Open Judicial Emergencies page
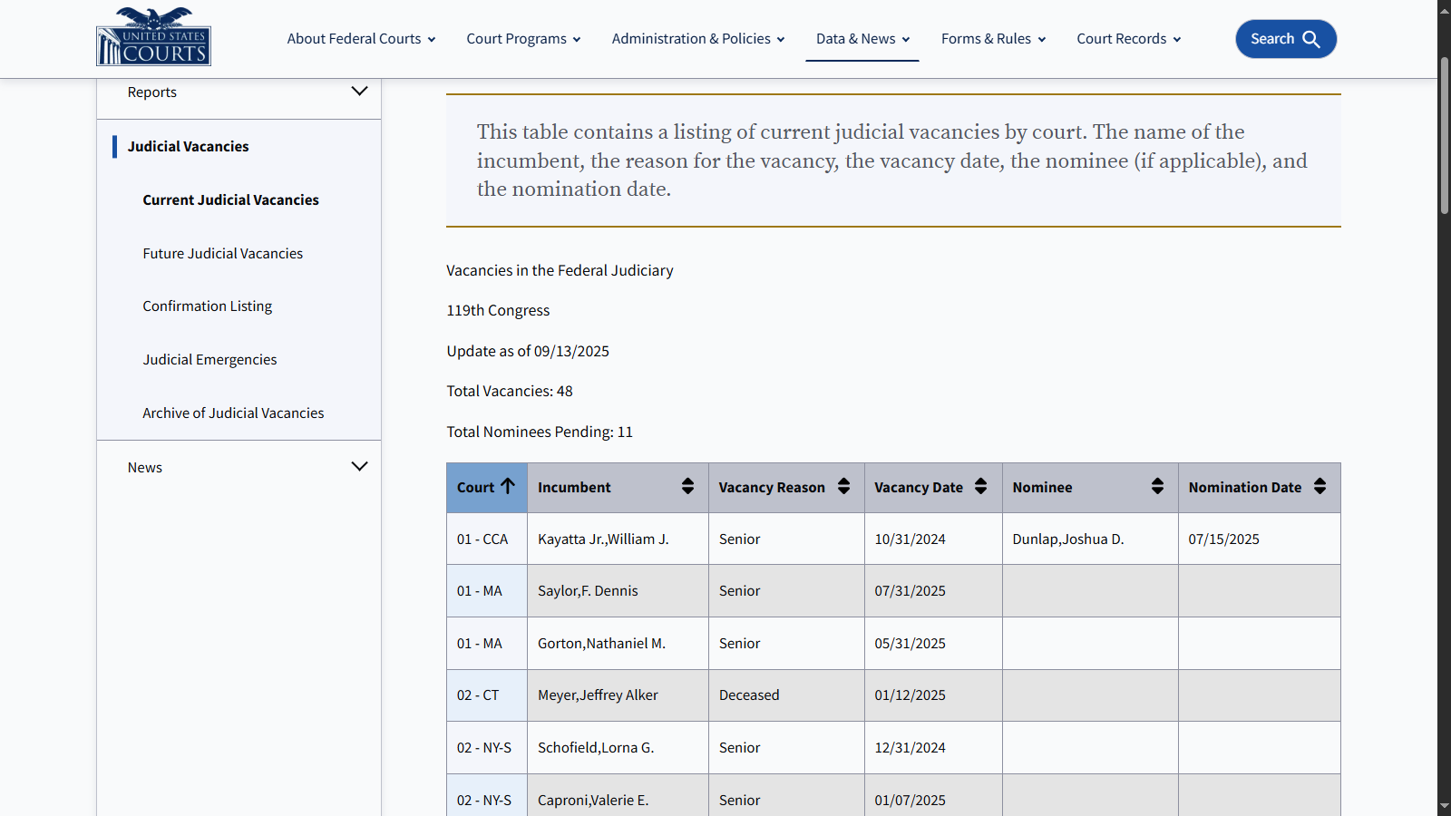Viewport: 1451px width, 816px height. 209,360
